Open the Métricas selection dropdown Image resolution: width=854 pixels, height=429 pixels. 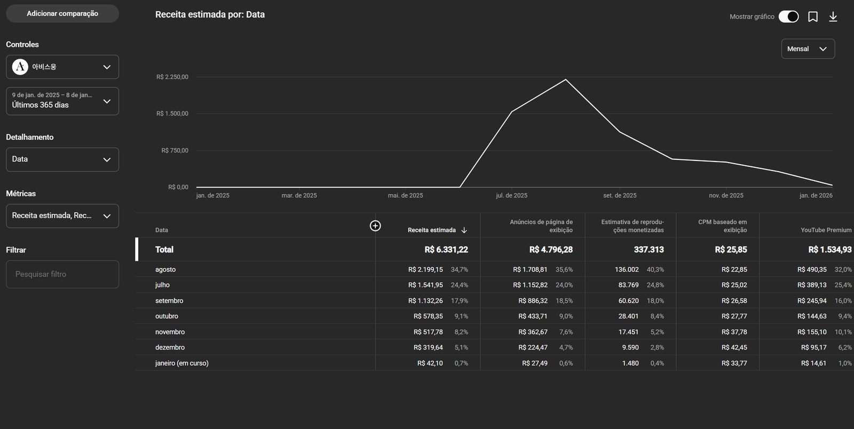(x=62, y=216)
